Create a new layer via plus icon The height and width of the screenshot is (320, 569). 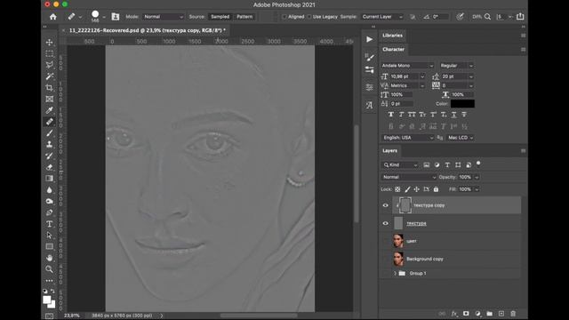point(501,314)
